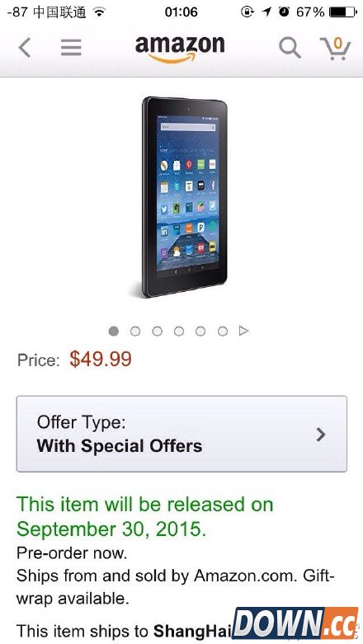Open the shopping cart icon
Viewport: 363px width, 644px height.
coord(335,48)
